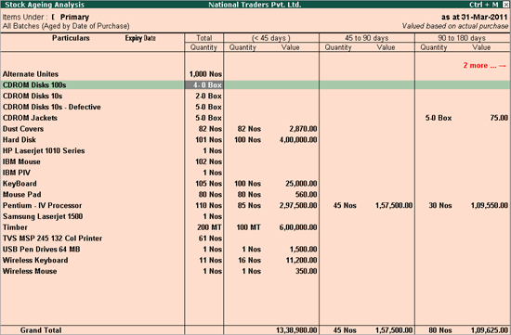
Task: Click grand total 1,09,625.00
Action: (490, 330)
